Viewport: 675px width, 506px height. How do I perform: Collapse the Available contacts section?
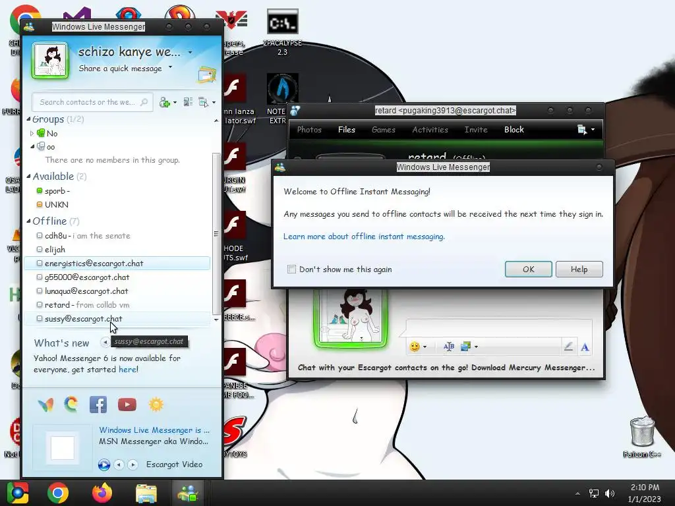tap(28, 177)
